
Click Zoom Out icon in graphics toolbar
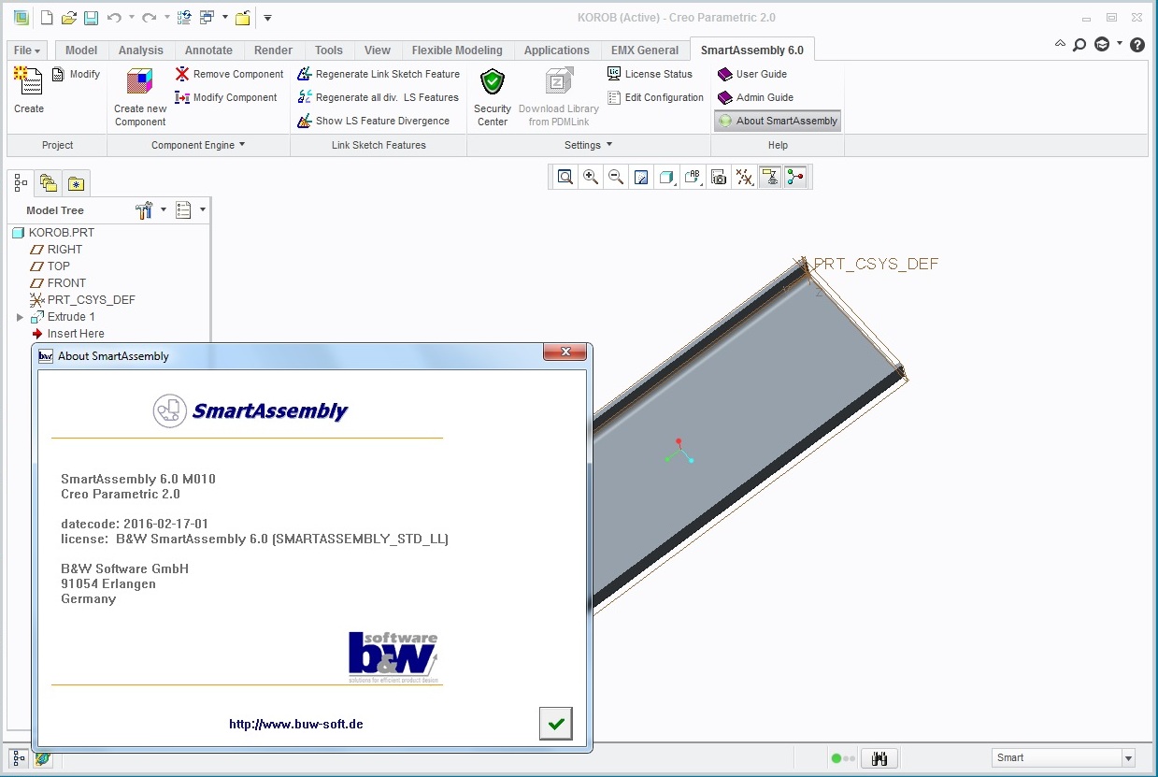(x=616, y=177)
